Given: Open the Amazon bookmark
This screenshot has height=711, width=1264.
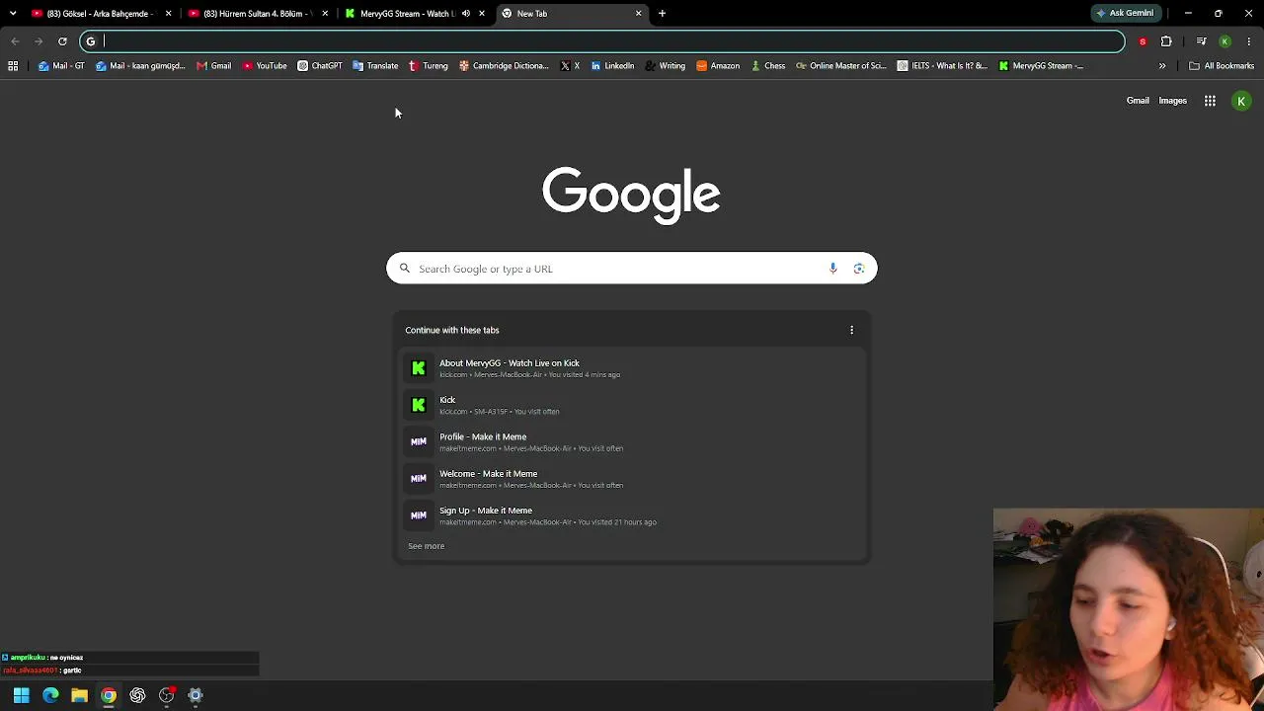Looking at the screenshot, I should [718, 66].
